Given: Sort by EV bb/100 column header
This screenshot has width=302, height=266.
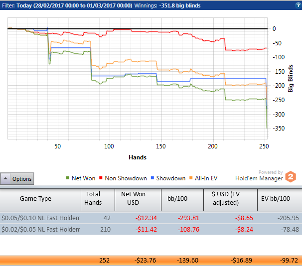Looking at the screenshot, I should tap(280, 200).
